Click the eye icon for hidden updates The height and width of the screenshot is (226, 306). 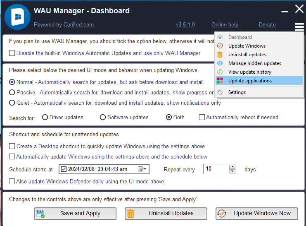[220, 63]
